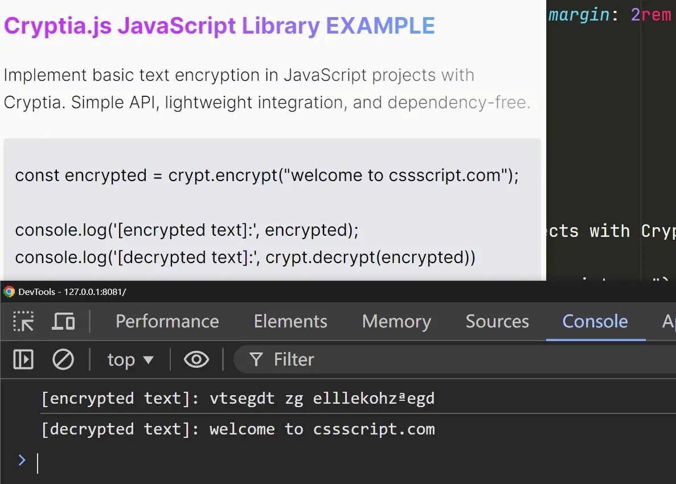Activate the inspect element picker icon
The width and height of the screenshot is (676, 484).
pyautogui.click(x=23, y=322)
